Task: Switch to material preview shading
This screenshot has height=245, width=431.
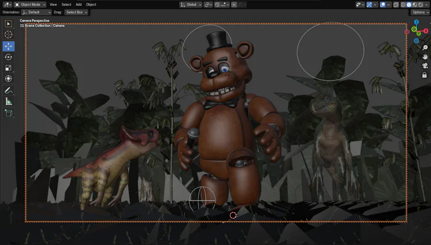Action: [x=414, y=5]
